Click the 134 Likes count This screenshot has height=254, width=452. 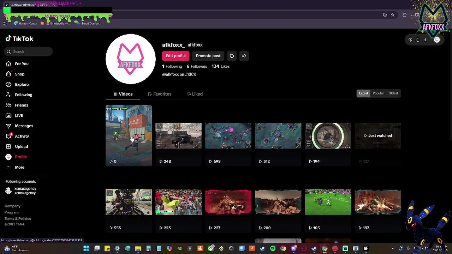click(x=220, y=66)
